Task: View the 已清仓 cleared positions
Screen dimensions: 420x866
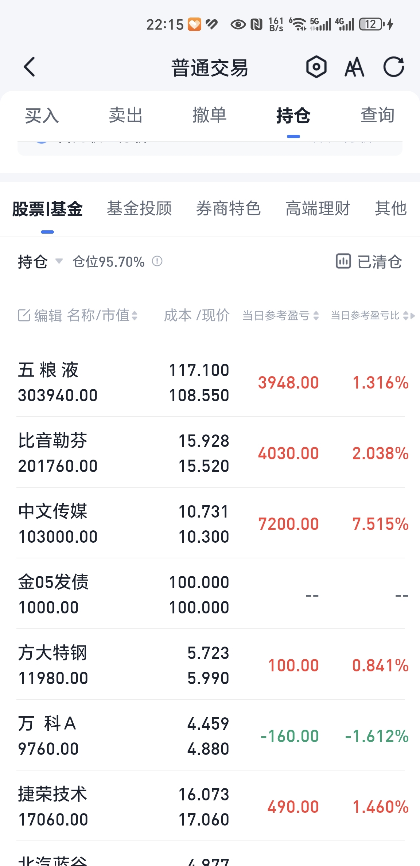Action: click(x=379, y=262)
